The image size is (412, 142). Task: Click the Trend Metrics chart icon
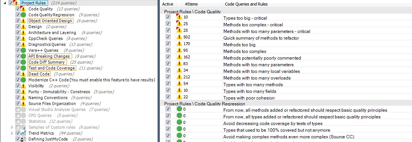click(23, 133)
